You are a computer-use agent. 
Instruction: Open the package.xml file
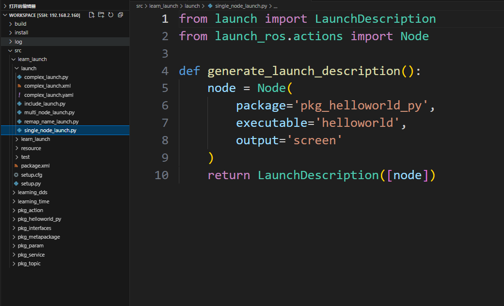tap(35, 166)
